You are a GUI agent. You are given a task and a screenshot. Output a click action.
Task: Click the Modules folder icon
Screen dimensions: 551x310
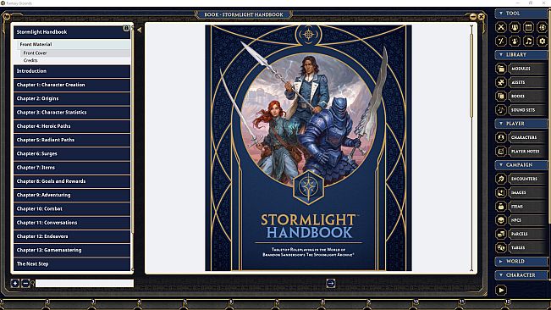tap(501, 69)
